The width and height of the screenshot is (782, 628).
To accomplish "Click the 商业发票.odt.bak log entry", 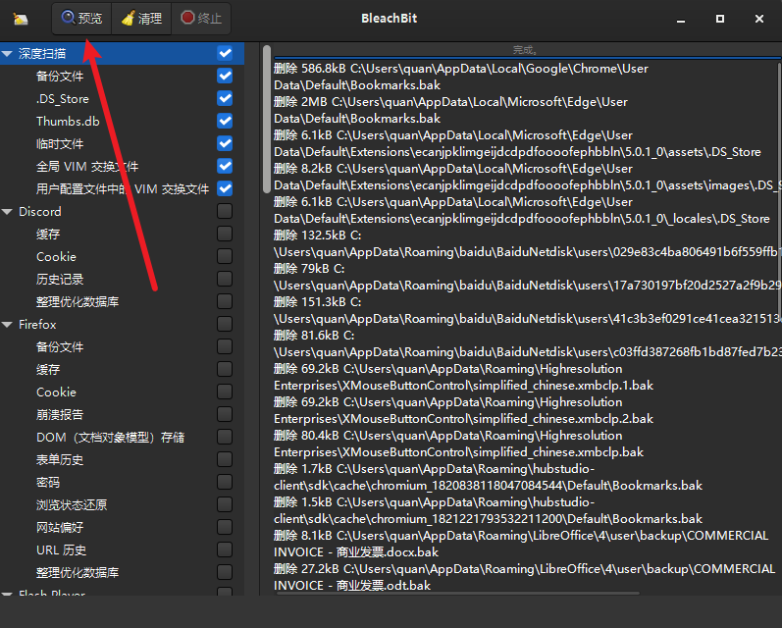I will (x=525, y=577).
